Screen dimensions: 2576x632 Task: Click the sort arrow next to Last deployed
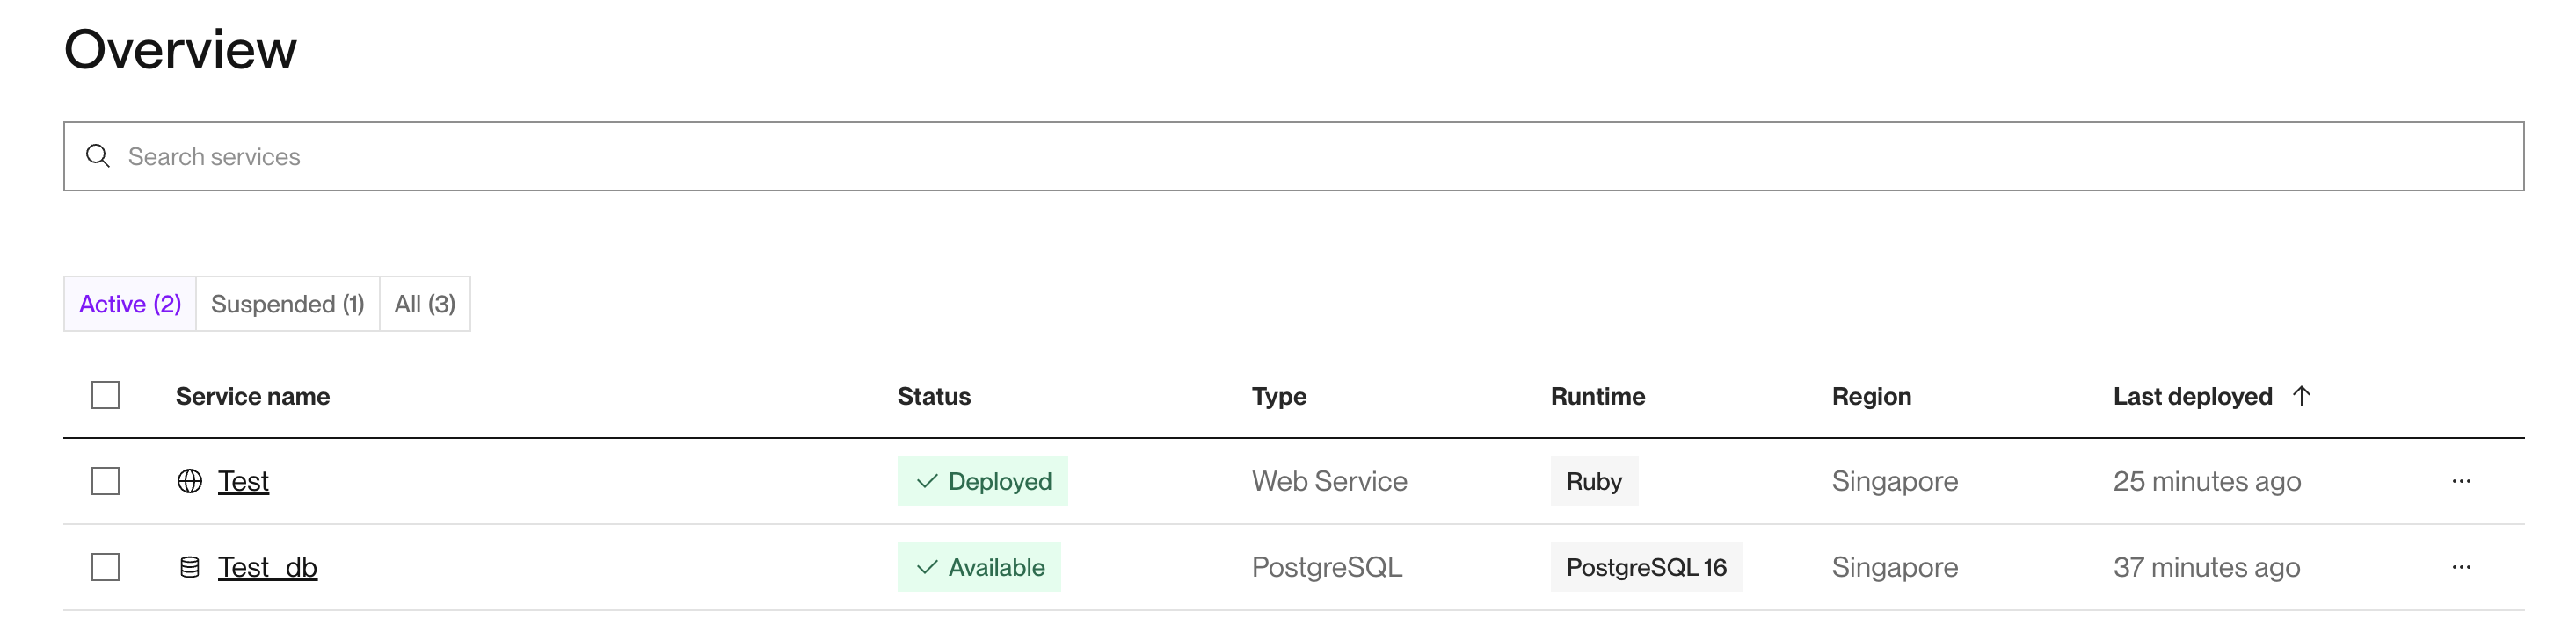(2301, 395)
